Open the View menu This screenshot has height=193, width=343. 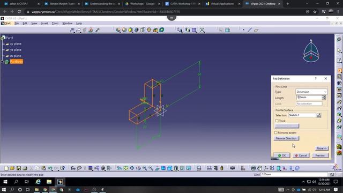pyautogui.click(x=34, y=23)
